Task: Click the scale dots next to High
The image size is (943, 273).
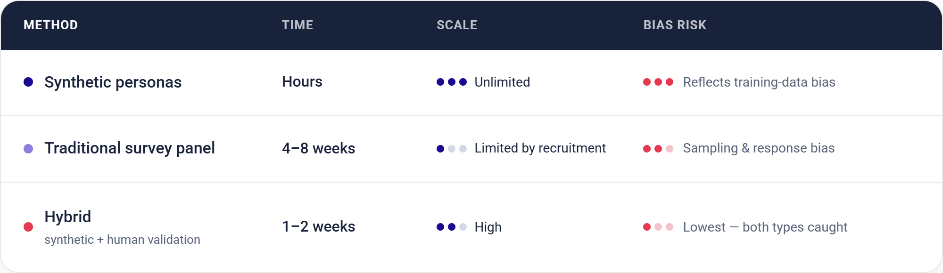Action: pos(452,227)
